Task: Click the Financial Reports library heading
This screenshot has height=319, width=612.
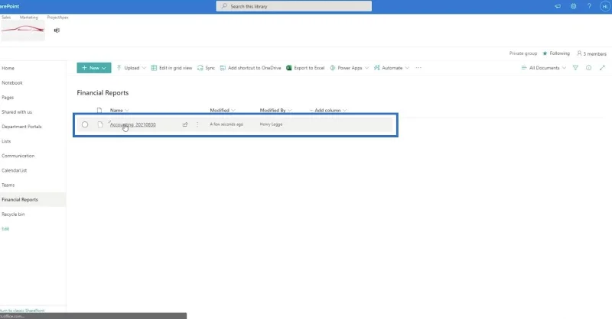Action: pos(103,92)
